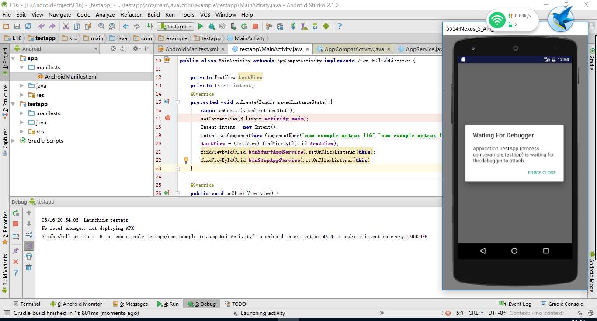This screenshot has height=321, width=597.
Task: Toggle Soft-Wrap in Debug console
Action: [x=29, y=235]
